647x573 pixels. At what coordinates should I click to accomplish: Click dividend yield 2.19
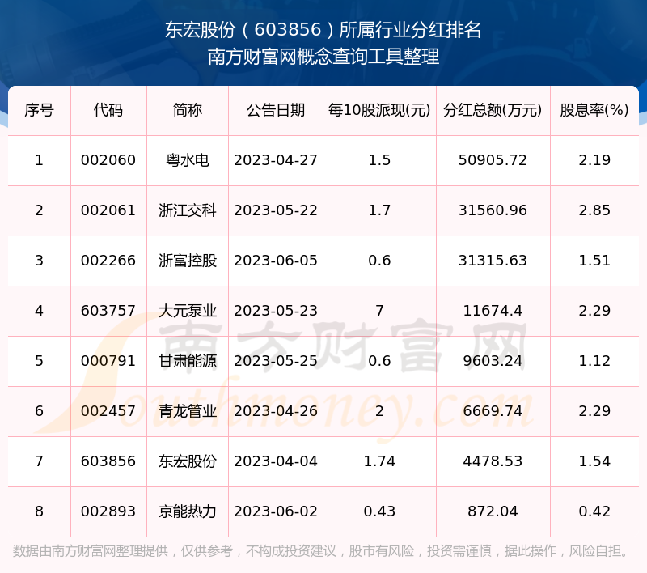coord(594,160)
